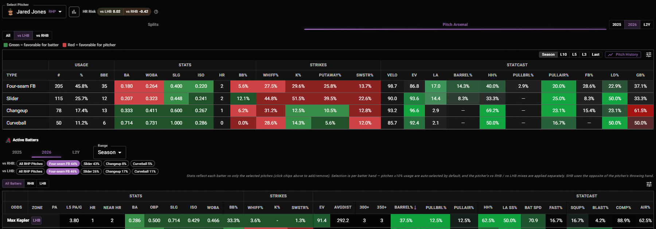Toggle Slider 43% chip for RHB
The width and height of the screenshot is (656, 229).
tap(91, 164)
